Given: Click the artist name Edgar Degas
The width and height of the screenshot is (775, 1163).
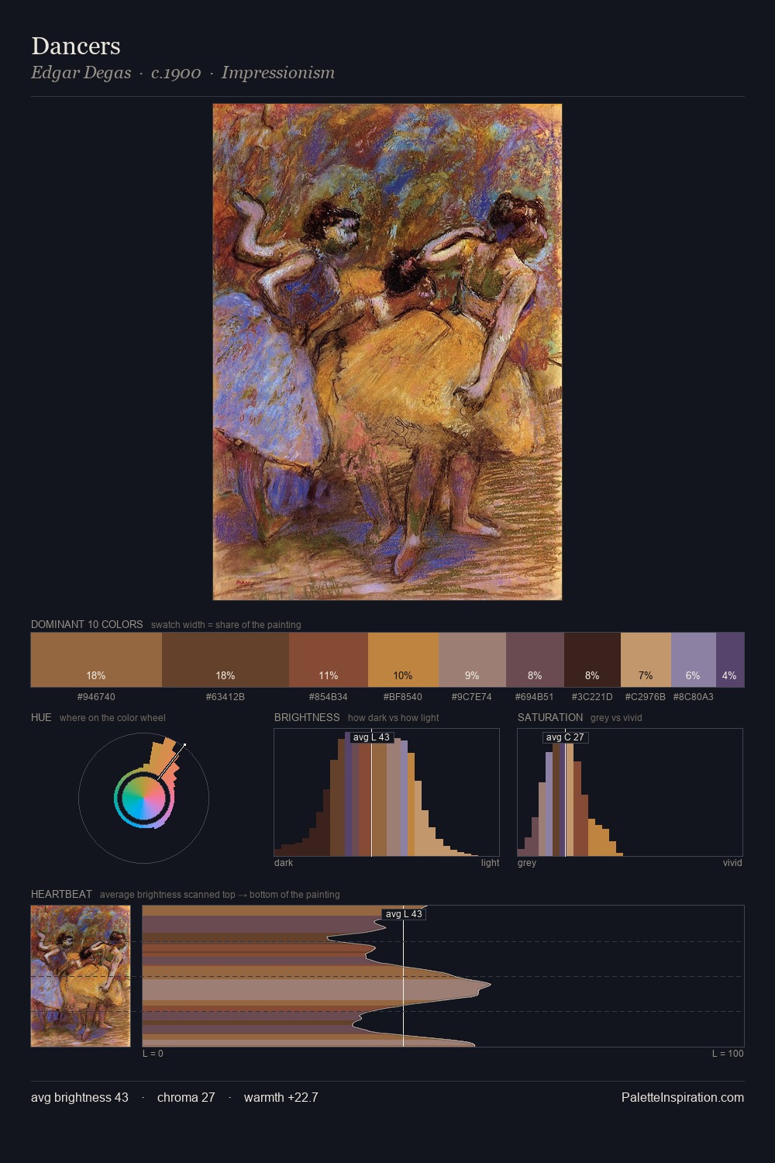Looking at the screenshot, I should point(81,73).
